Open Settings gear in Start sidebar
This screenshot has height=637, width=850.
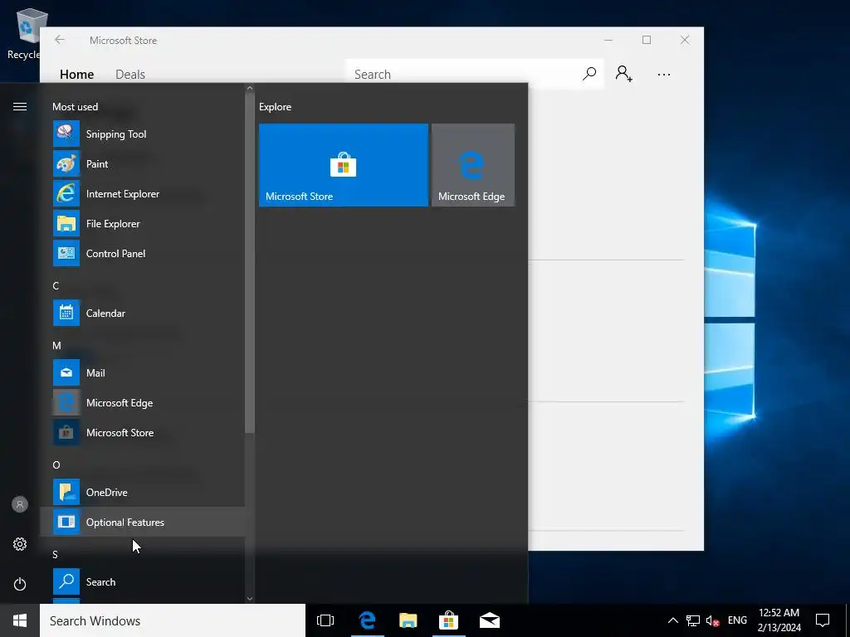coord(20,544)
